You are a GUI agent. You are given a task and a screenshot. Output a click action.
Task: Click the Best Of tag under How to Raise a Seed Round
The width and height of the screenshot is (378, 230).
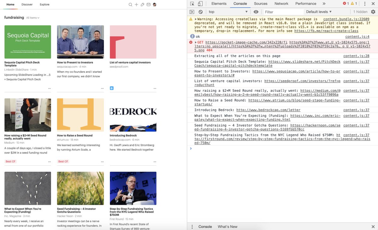[x=63, y=161]
